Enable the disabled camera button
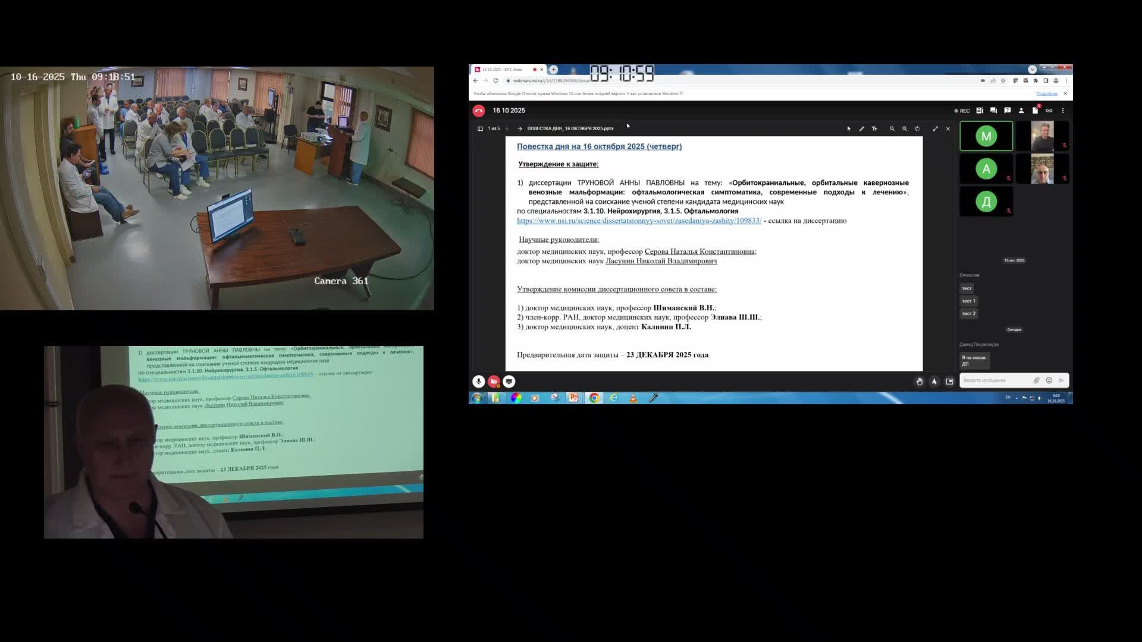This screenshot has height=642, width=1142. [494, 382]
